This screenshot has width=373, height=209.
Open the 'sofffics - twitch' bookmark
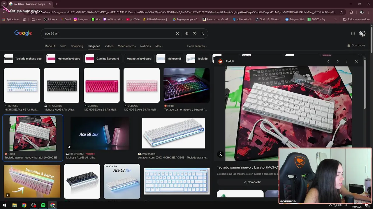(113, 19)
